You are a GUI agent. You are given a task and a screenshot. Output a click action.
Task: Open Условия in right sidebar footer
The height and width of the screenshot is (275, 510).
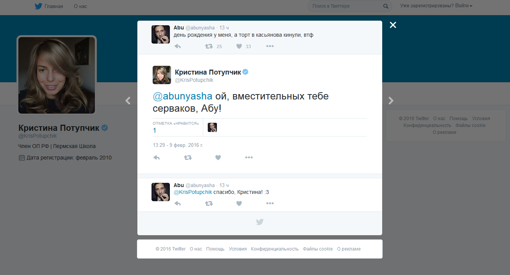(x=481, y=119)
